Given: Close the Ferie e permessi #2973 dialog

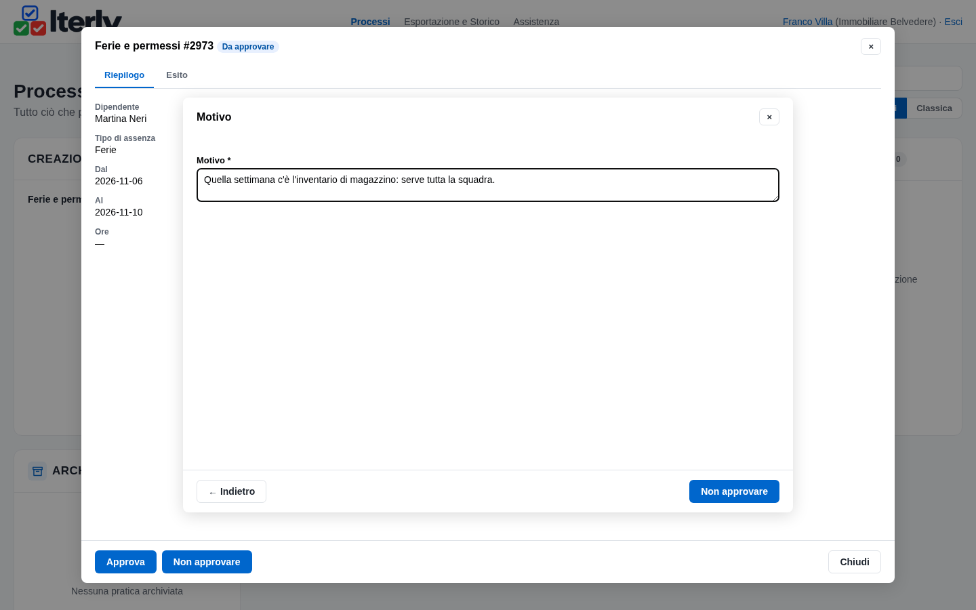Looking at the screenshot, I should point(871,46).
